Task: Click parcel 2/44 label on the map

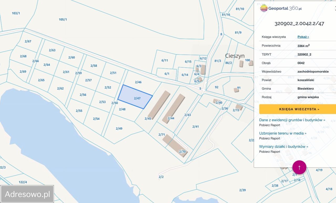Action: (x=171, y=118)
